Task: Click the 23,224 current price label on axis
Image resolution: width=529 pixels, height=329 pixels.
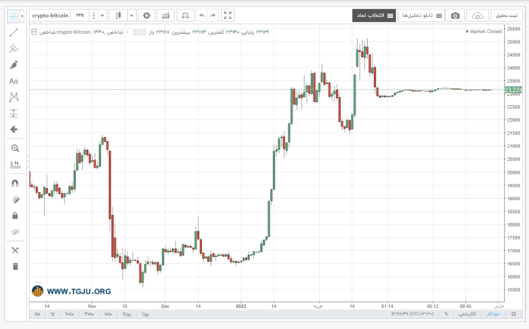Action: click(x=513, y=90)
